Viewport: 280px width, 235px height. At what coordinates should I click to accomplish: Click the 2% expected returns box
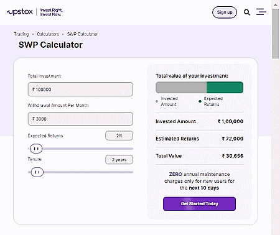[x=119, y=136]
